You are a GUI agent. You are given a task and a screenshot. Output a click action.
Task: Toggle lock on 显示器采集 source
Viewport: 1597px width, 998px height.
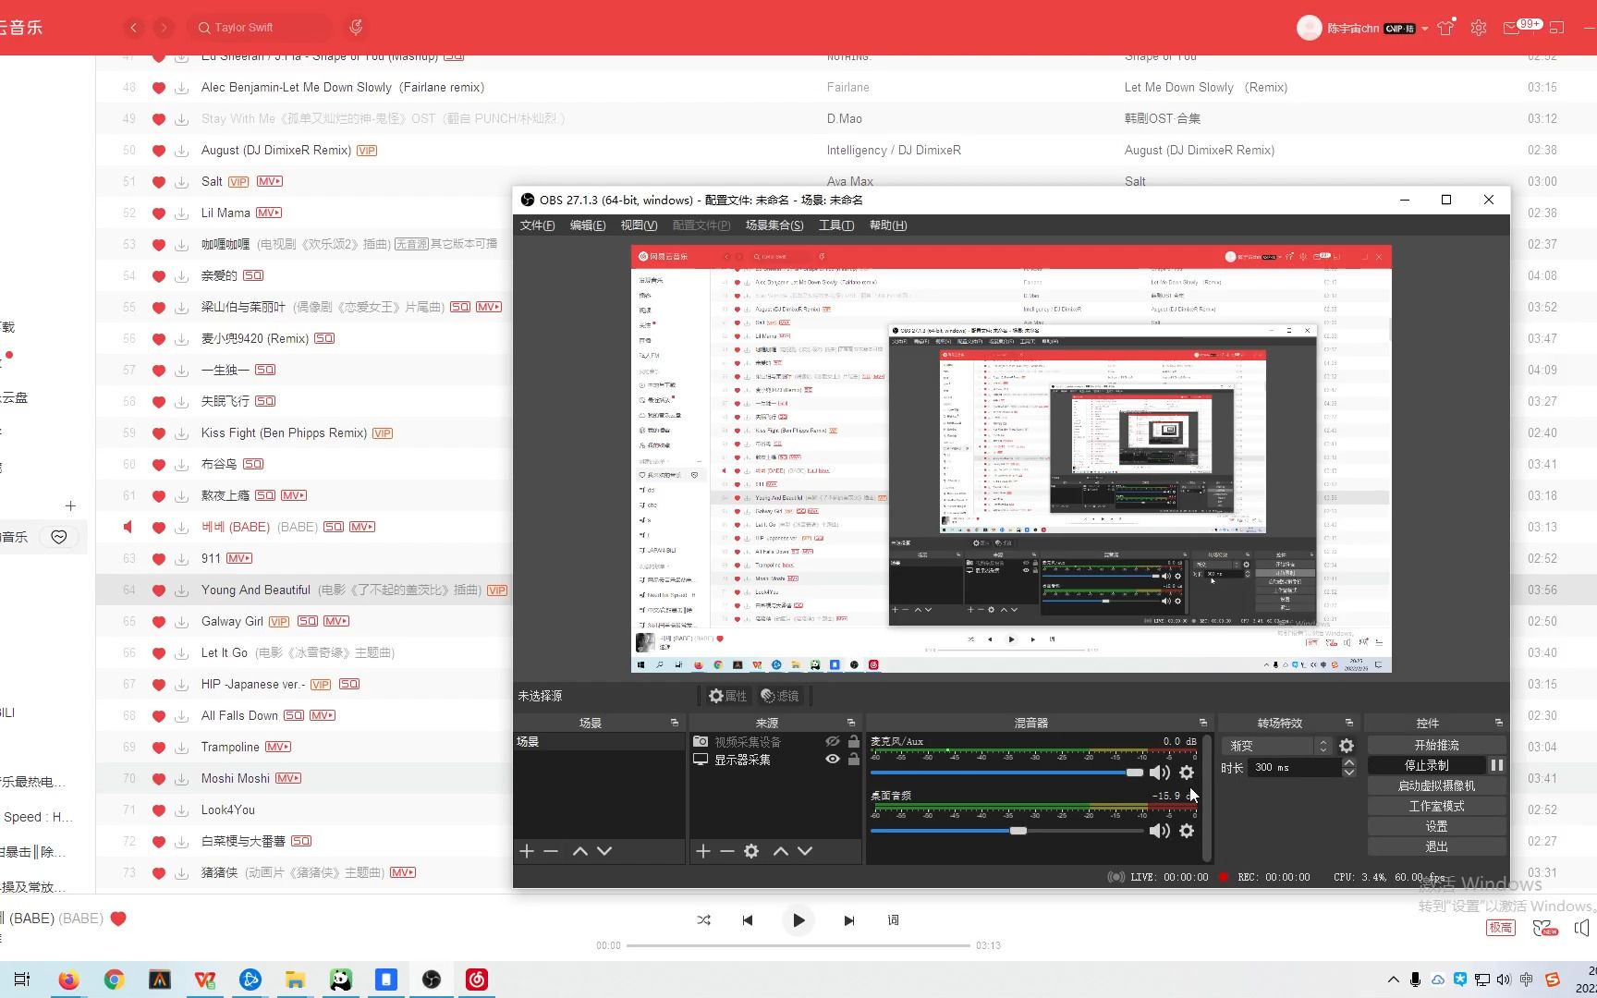tap(853, 760)
